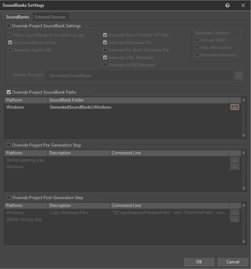
Task: Select the CopyStreamedFilesExePath command line cell
Action: tap(169, 213)
